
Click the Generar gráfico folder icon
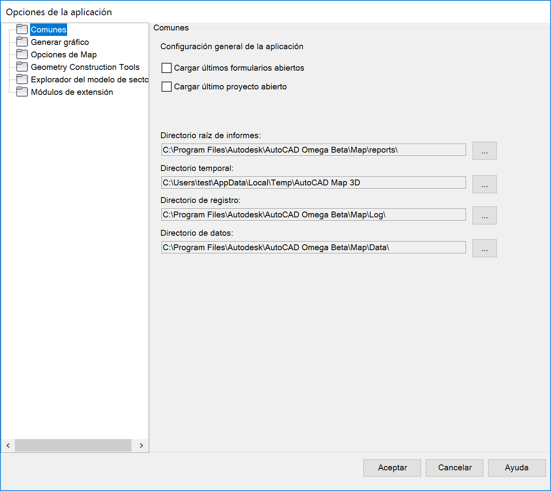pyautogui.click(x=22, y=42)
